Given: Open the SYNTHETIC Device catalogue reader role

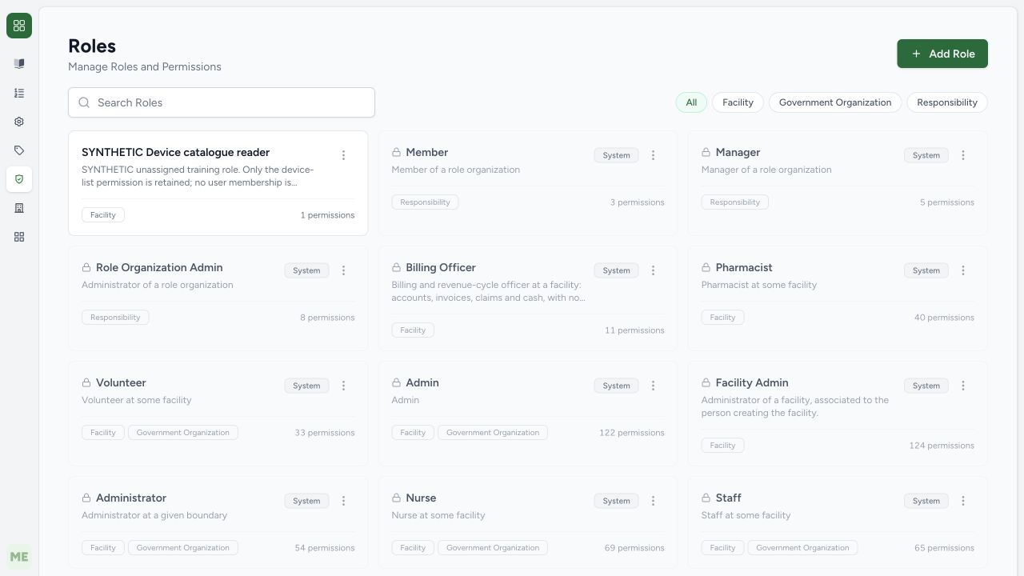Looking at the screenshot, I should [218, 183].
